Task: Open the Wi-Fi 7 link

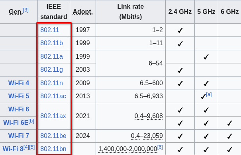Action: tap(19, 136)
